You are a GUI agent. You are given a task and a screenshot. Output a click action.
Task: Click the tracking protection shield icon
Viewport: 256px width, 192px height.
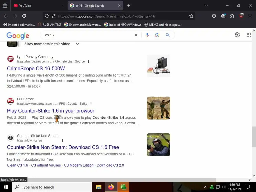47,16
